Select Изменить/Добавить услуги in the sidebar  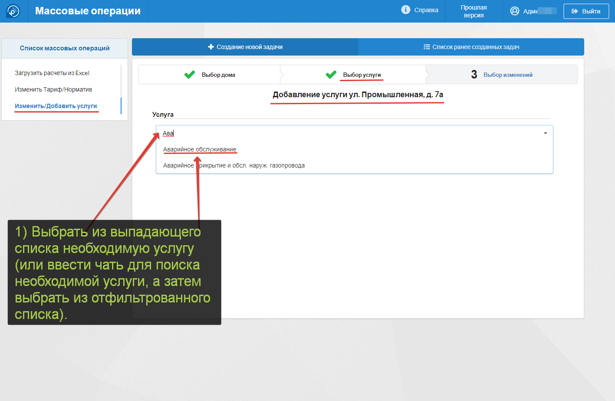tap(56, 106)
